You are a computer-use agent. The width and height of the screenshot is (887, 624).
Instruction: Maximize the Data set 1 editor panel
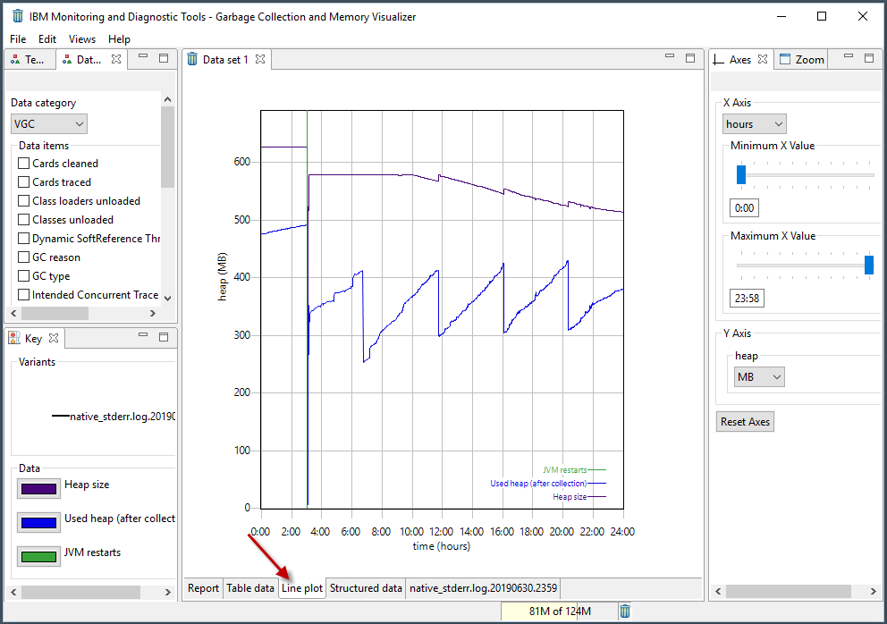click(x=690, y=58)
